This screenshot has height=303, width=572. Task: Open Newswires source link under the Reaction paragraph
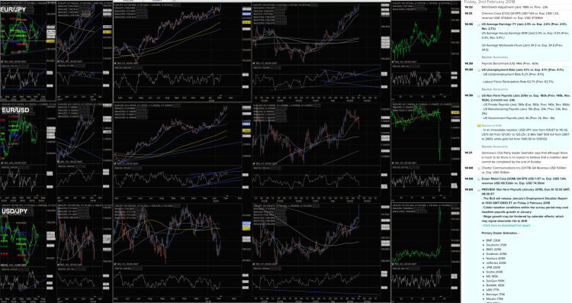[x=500, y=147]
